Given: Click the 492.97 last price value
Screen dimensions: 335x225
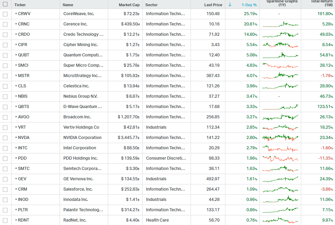Looking at the screenshot, I should 213,179.
